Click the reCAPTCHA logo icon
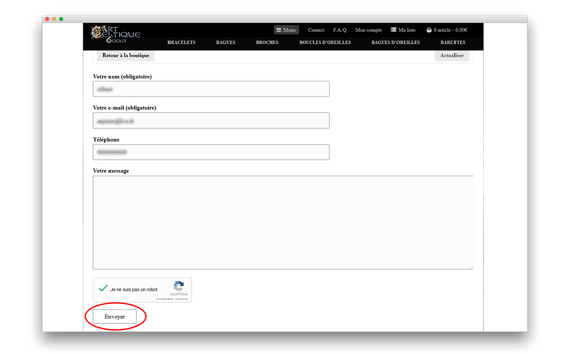 (x=179, y=286)
